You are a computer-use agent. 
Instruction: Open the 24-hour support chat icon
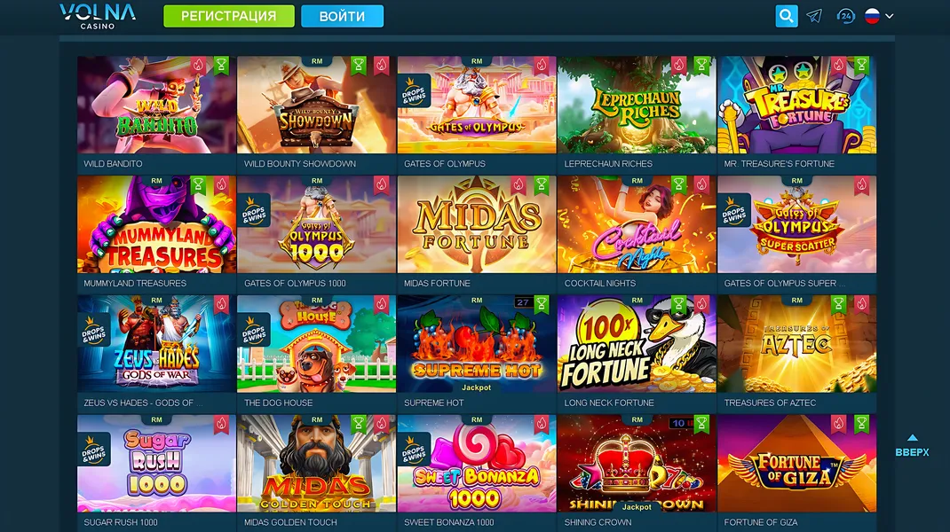pyautogui.click(x=845, y=16)
